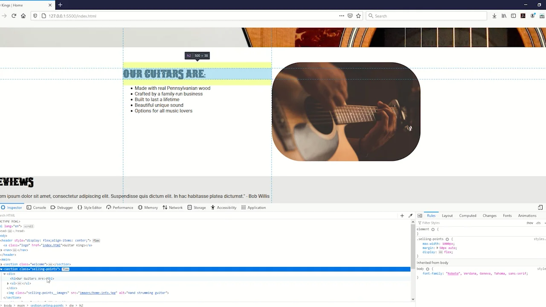Collapse the section selling-points node
546x307 pixels.
click(1, 269)
